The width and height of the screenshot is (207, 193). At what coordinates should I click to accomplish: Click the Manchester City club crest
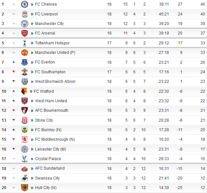25,24
